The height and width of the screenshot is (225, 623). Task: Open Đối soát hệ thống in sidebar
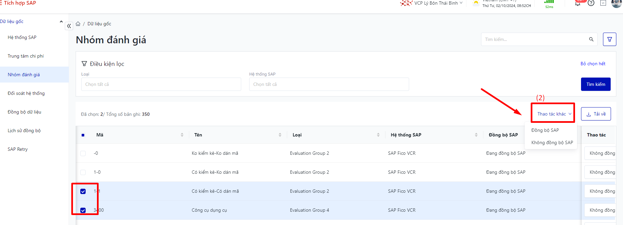click(x=26, y=93)
